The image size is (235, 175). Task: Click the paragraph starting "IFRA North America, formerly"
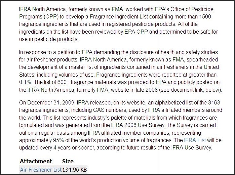click(116, 24)
